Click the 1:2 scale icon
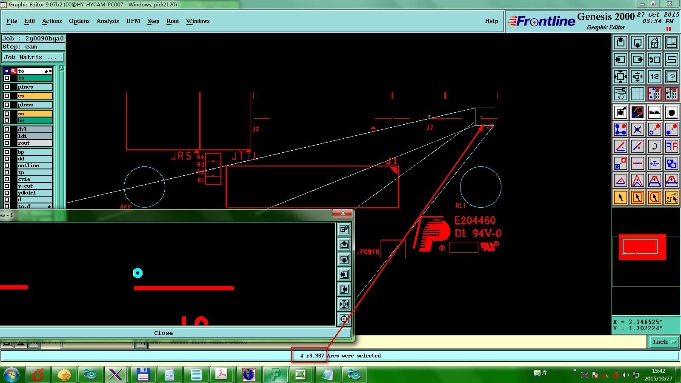The height and width of the screenshot is (383, 681). (655, 77)
